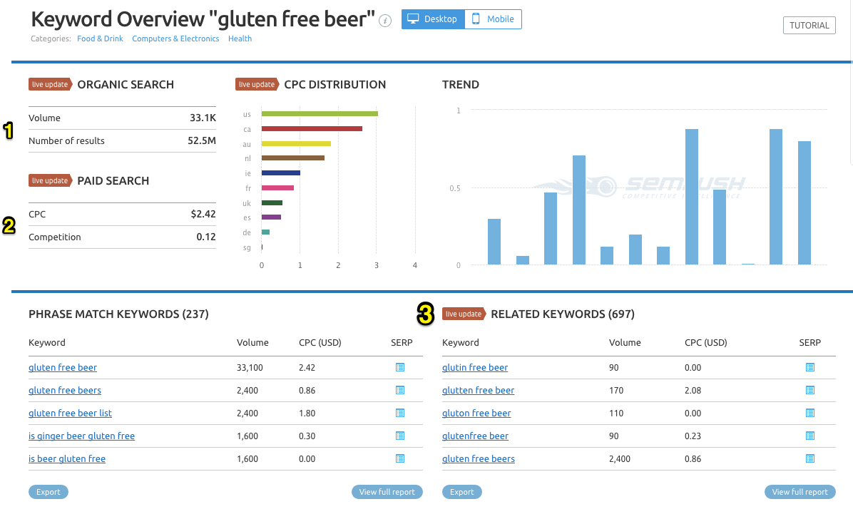Open the SERP icon for "gluten free beer"

coord(400,367)
